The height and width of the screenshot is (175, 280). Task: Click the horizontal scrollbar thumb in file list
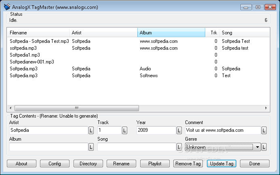(x=77, y=108)
